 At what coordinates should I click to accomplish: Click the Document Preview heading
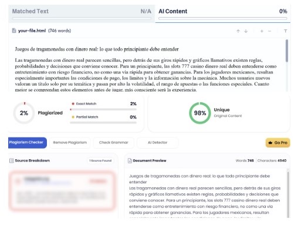150,160
